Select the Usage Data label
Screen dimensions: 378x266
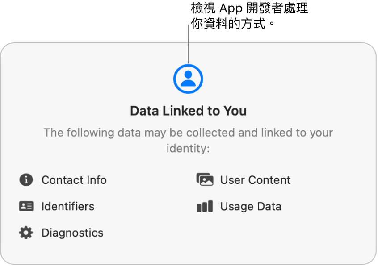251,206
